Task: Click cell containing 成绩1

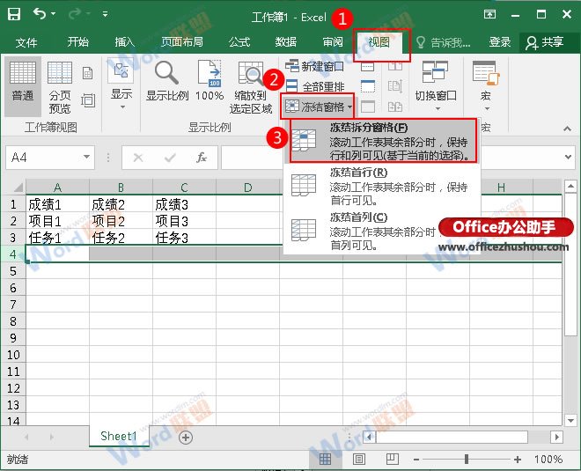Action: (57, 204)
